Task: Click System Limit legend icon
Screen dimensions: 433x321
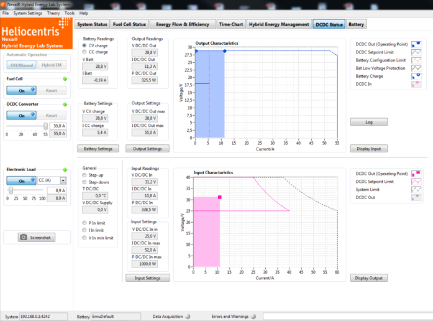Action: [416, 190]
